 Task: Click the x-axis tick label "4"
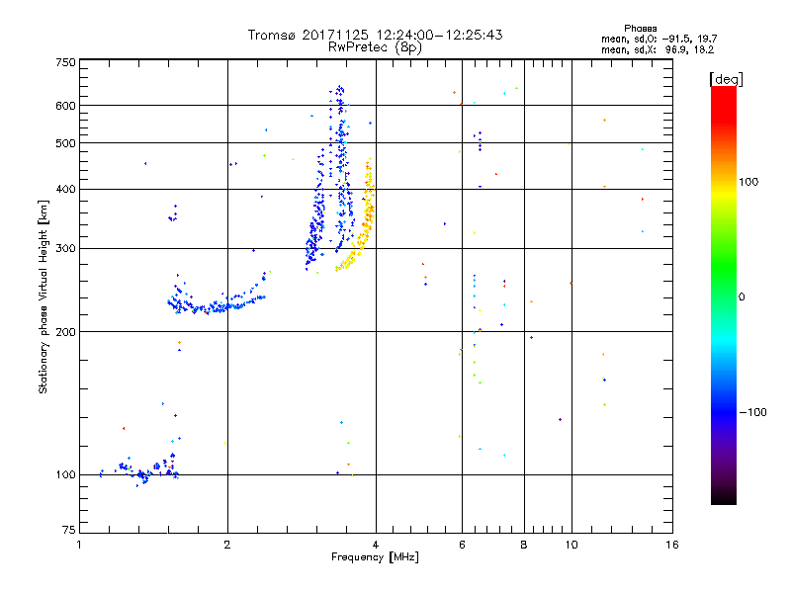(x=376, y=545)
